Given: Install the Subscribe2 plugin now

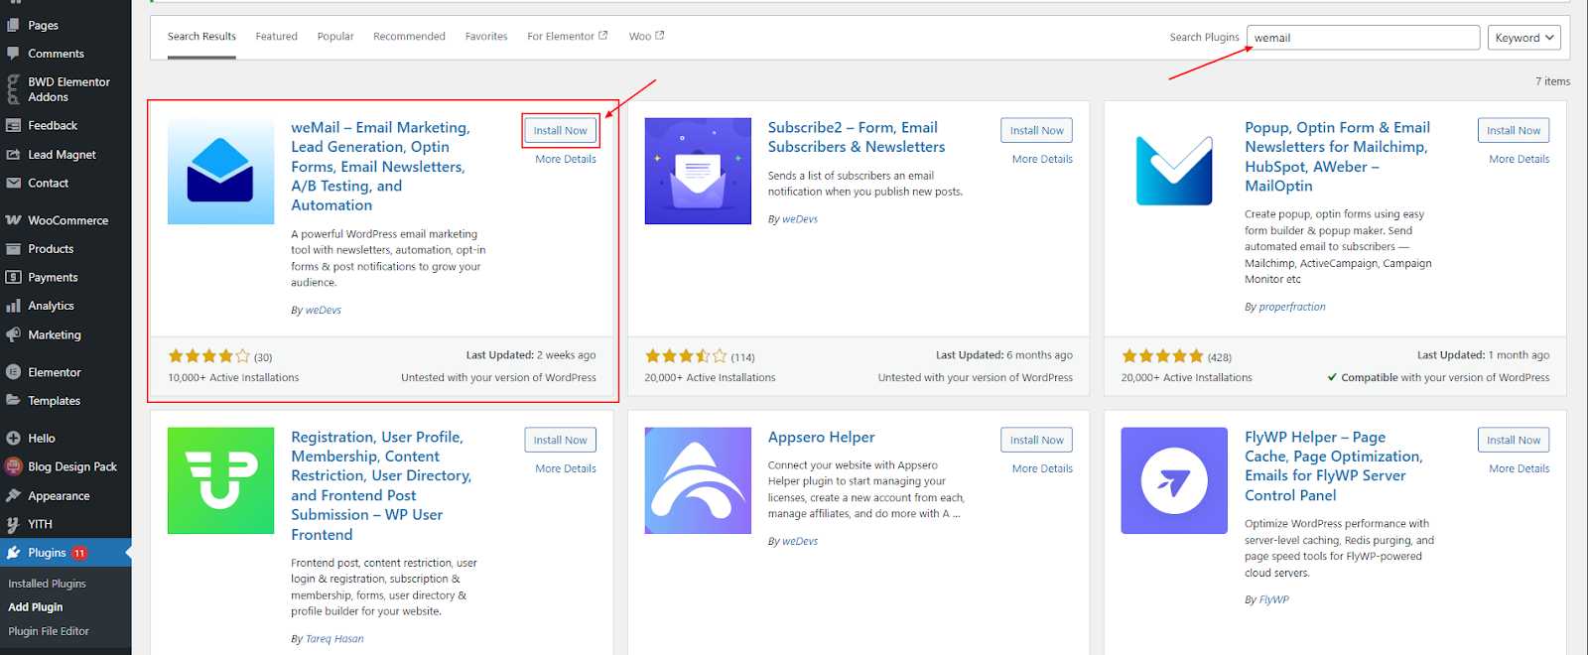Looking at the screenshot, I should point(1037,131).
